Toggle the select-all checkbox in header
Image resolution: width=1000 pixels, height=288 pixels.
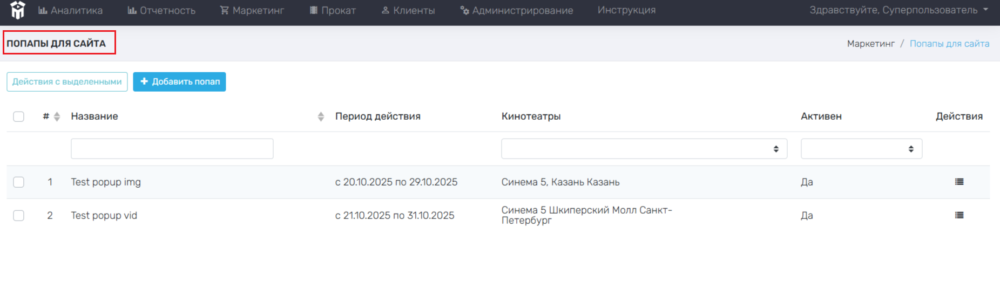click(19, 116)
